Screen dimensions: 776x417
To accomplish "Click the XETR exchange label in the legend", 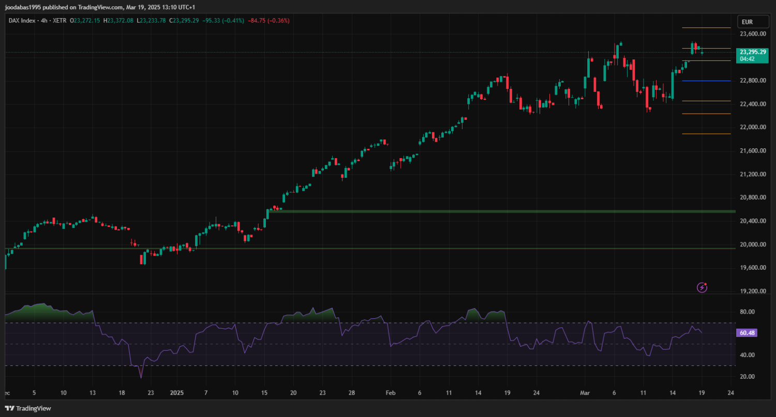I will pyautogui.click(x=61, y=21).
